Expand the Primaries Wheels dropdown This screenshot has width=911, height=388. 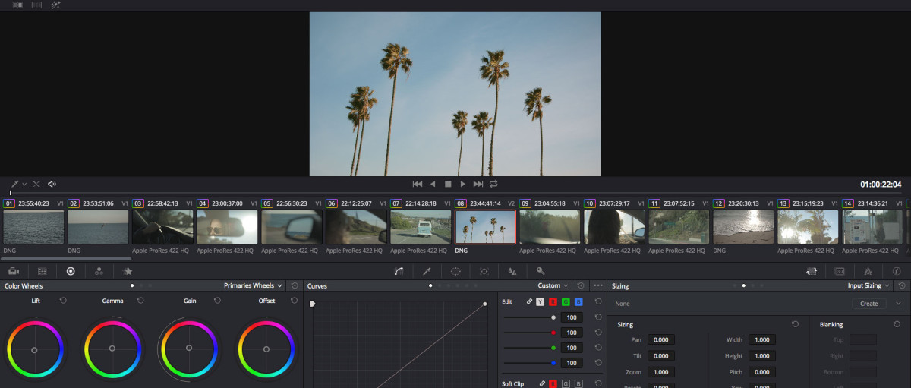[x=254, y=285]
